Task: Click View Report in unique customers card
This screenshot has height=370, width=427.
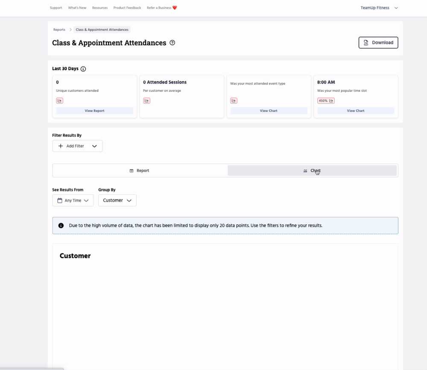Action: click(94, 111)
